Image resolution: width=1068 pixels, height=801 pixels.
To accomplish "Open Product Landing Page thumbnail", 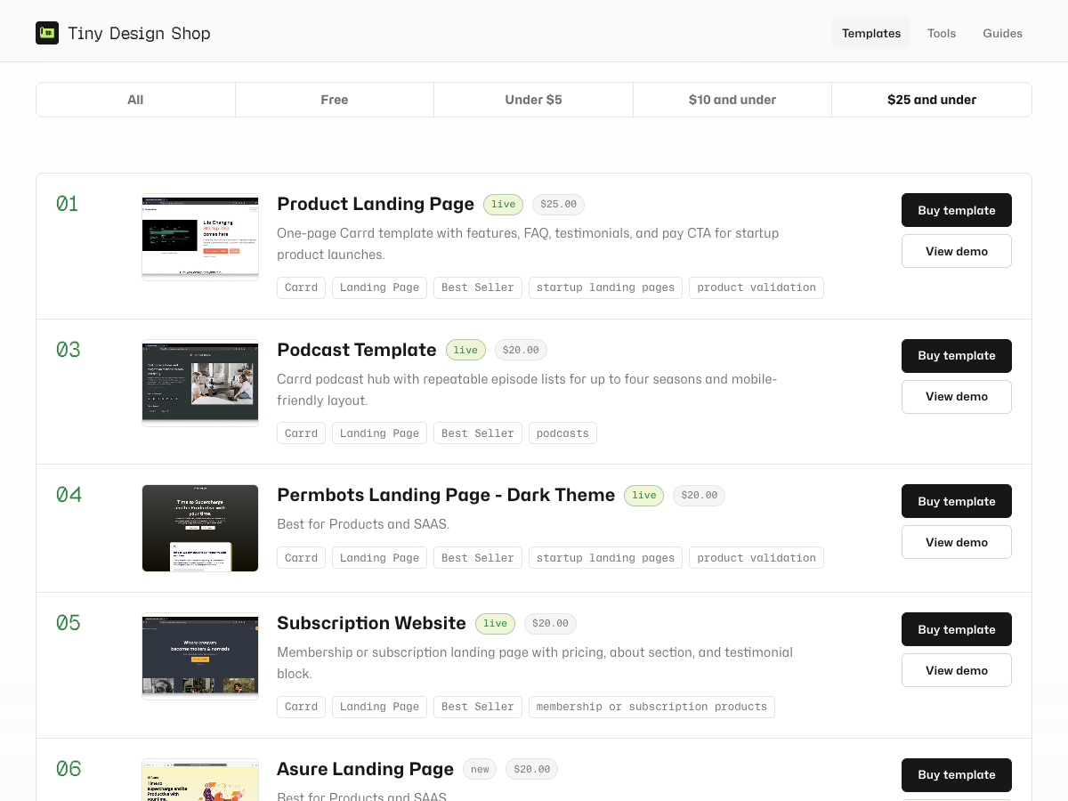I will pyautogui.click(x=200, y=237).
